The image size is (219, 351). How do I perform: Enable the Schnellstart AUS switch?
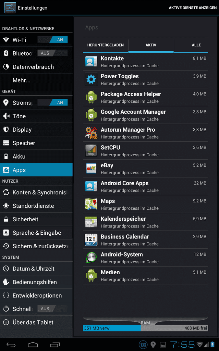(53, 309)
